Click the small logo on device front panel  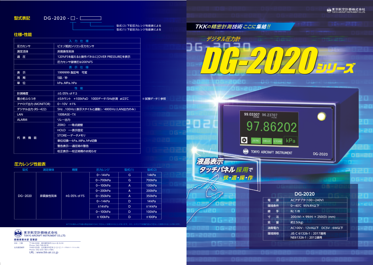pos(245,152)
